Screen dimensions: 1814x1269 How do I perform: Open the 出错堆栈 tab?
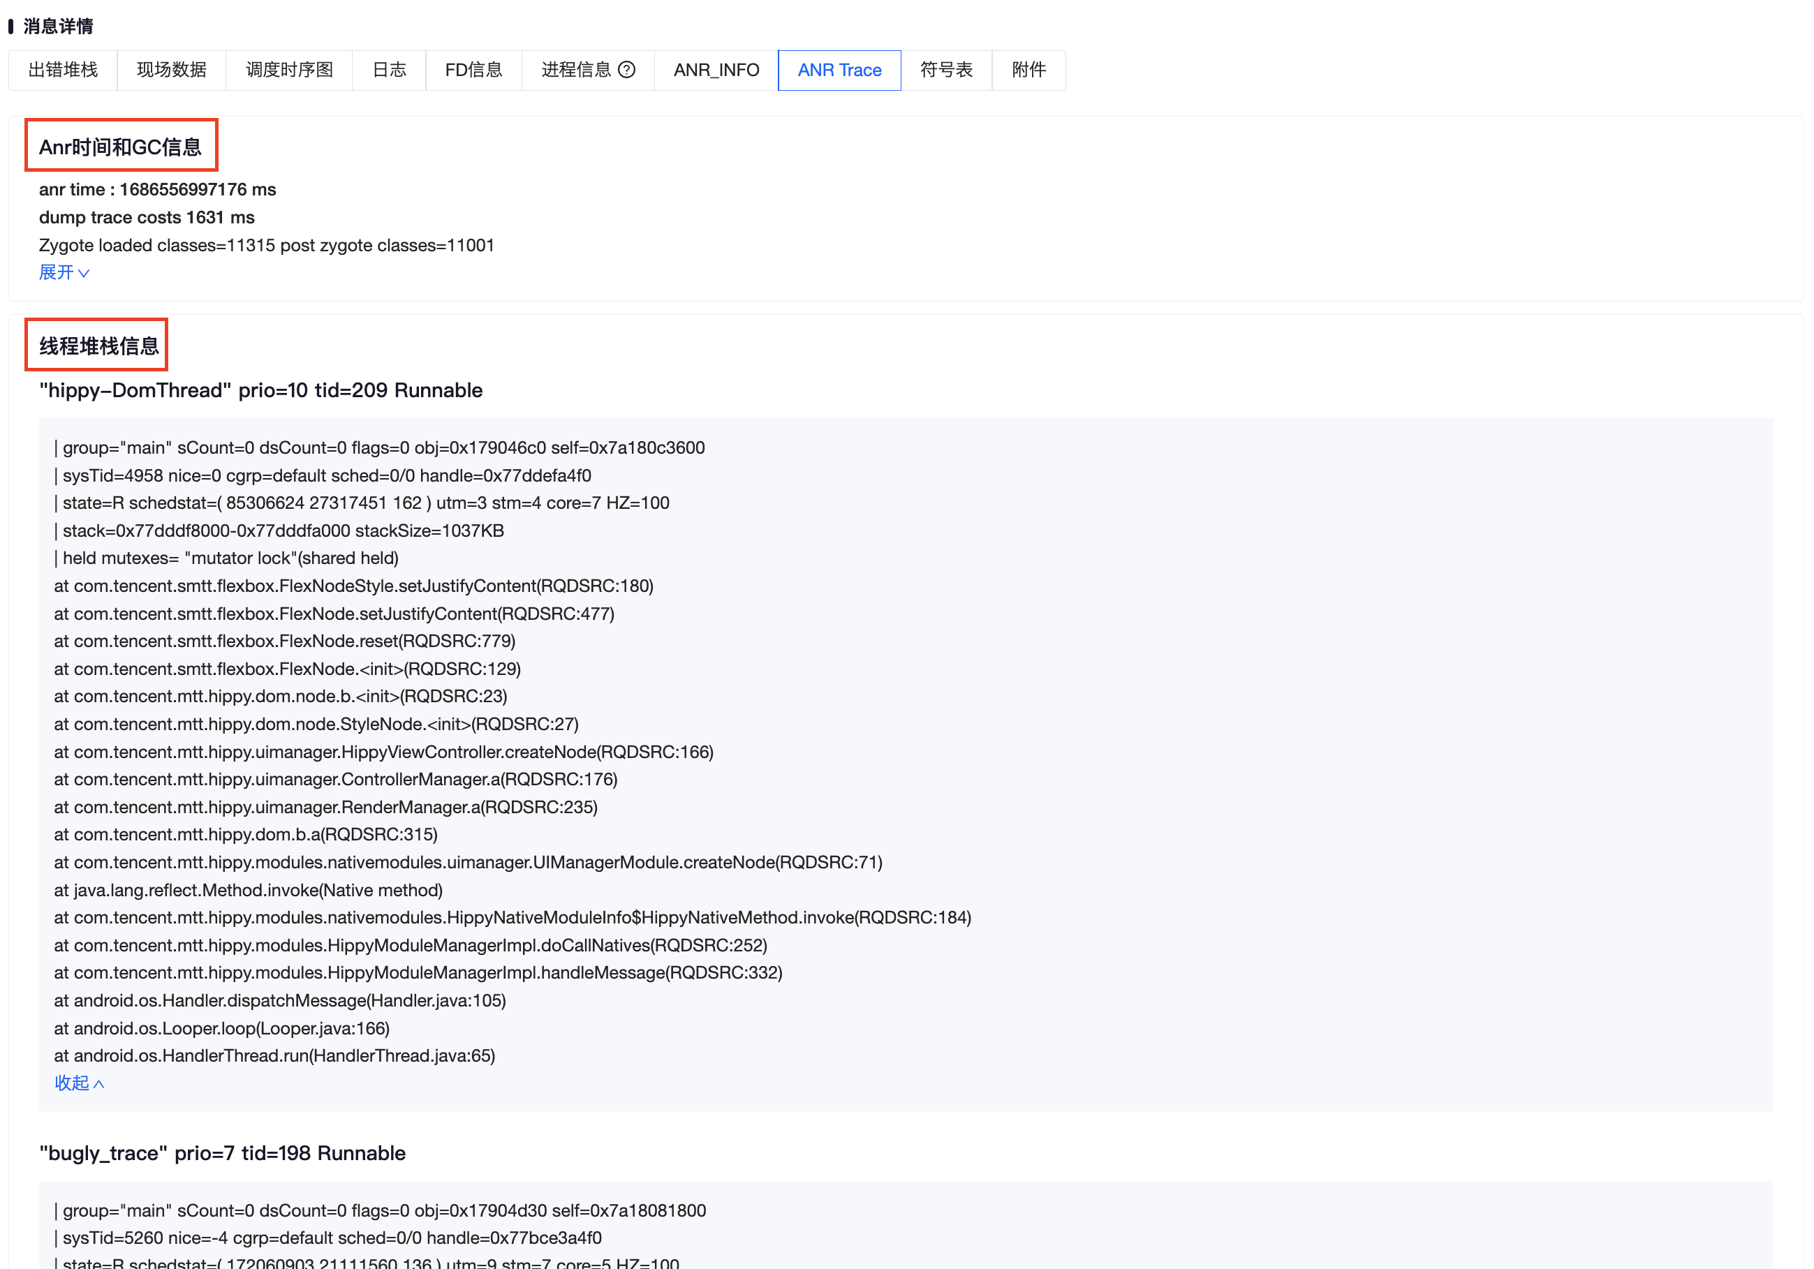[x=62, y=70]
